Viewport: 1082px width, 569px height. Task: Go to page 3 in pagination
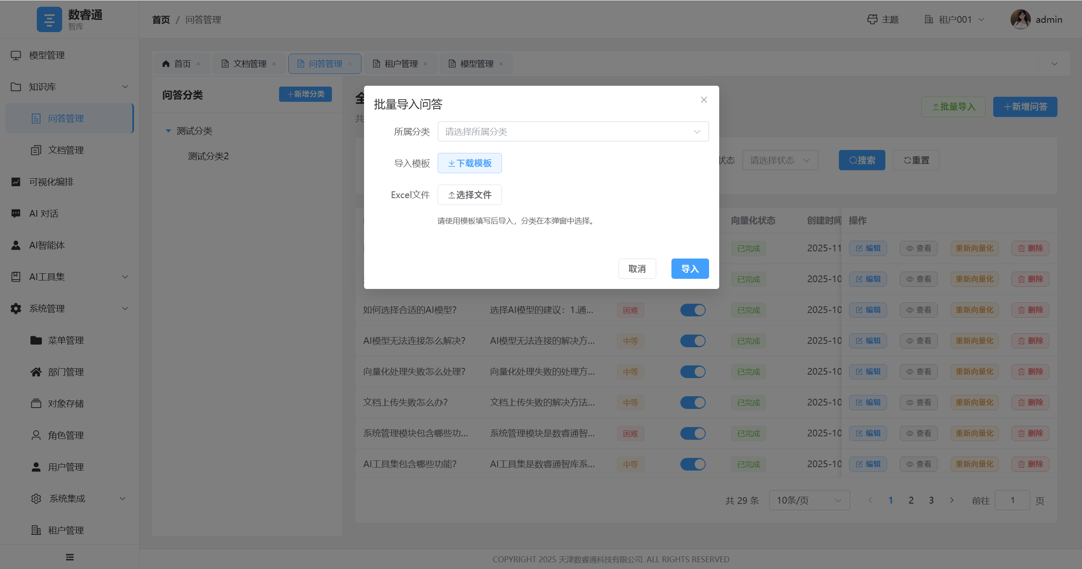coord(931,500)
